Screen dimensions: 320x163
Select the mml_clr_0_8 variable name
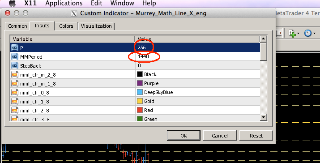click(x=34, y=93)
